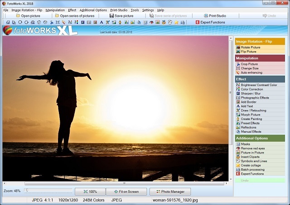The height and width of the screenshot is (205, 290).
Task: Set the zoom to 100% with the button
Action: [x=90, y=192]
